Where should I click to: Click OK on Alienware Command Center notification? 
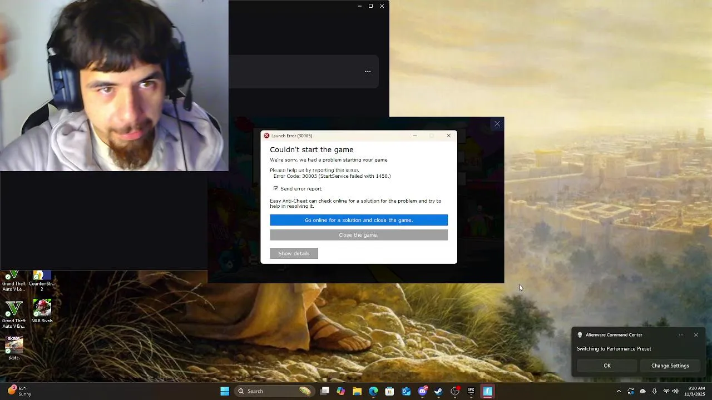coord(607,366)
